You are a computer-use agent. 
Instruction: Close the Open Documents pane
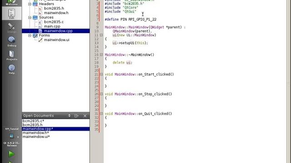click(85, 116)
